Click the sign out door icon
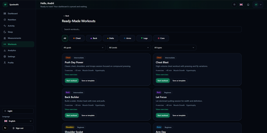This screenshot has width=267, height=133. click(x=14, y=128)
